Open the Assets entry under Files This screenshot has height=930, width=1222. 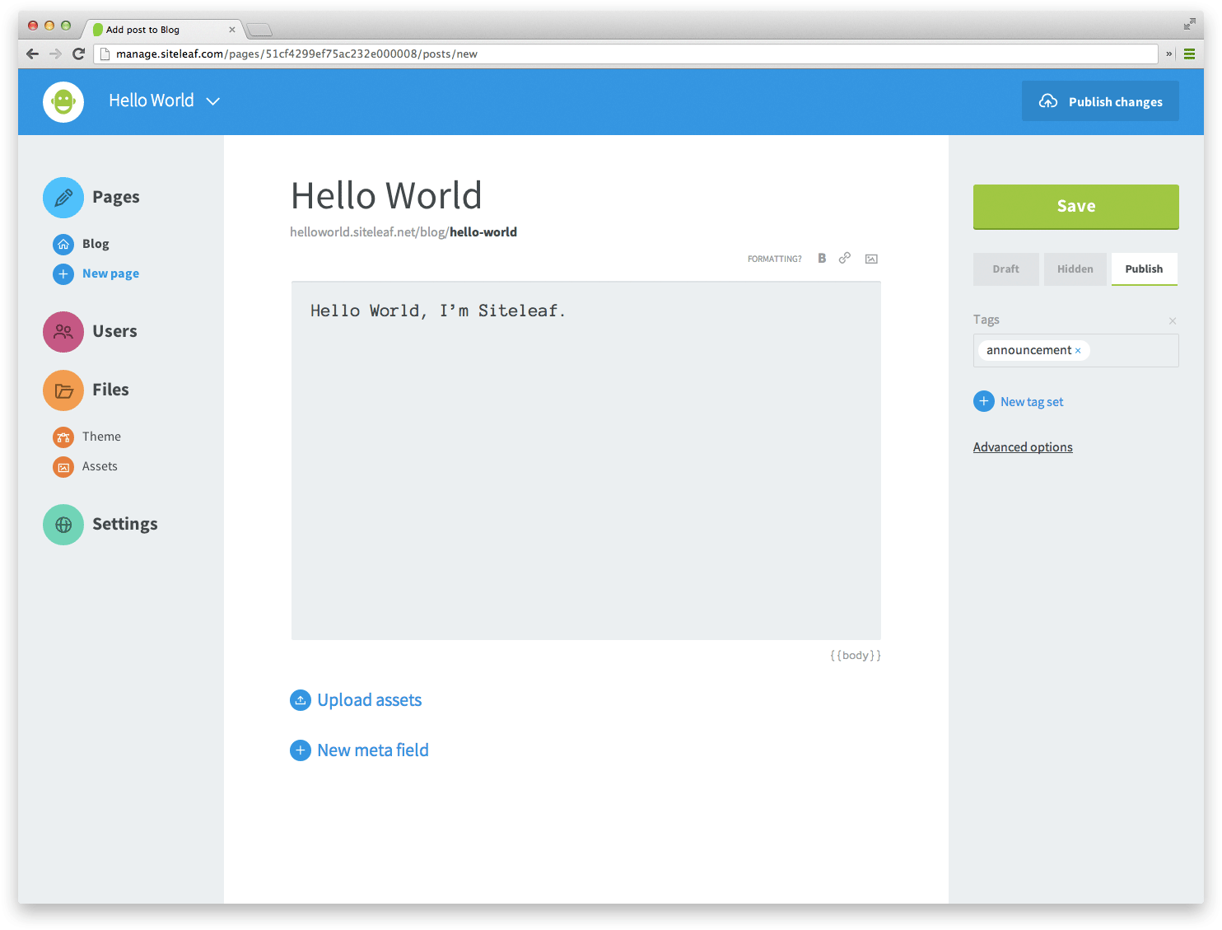click(x=100, y=466)
